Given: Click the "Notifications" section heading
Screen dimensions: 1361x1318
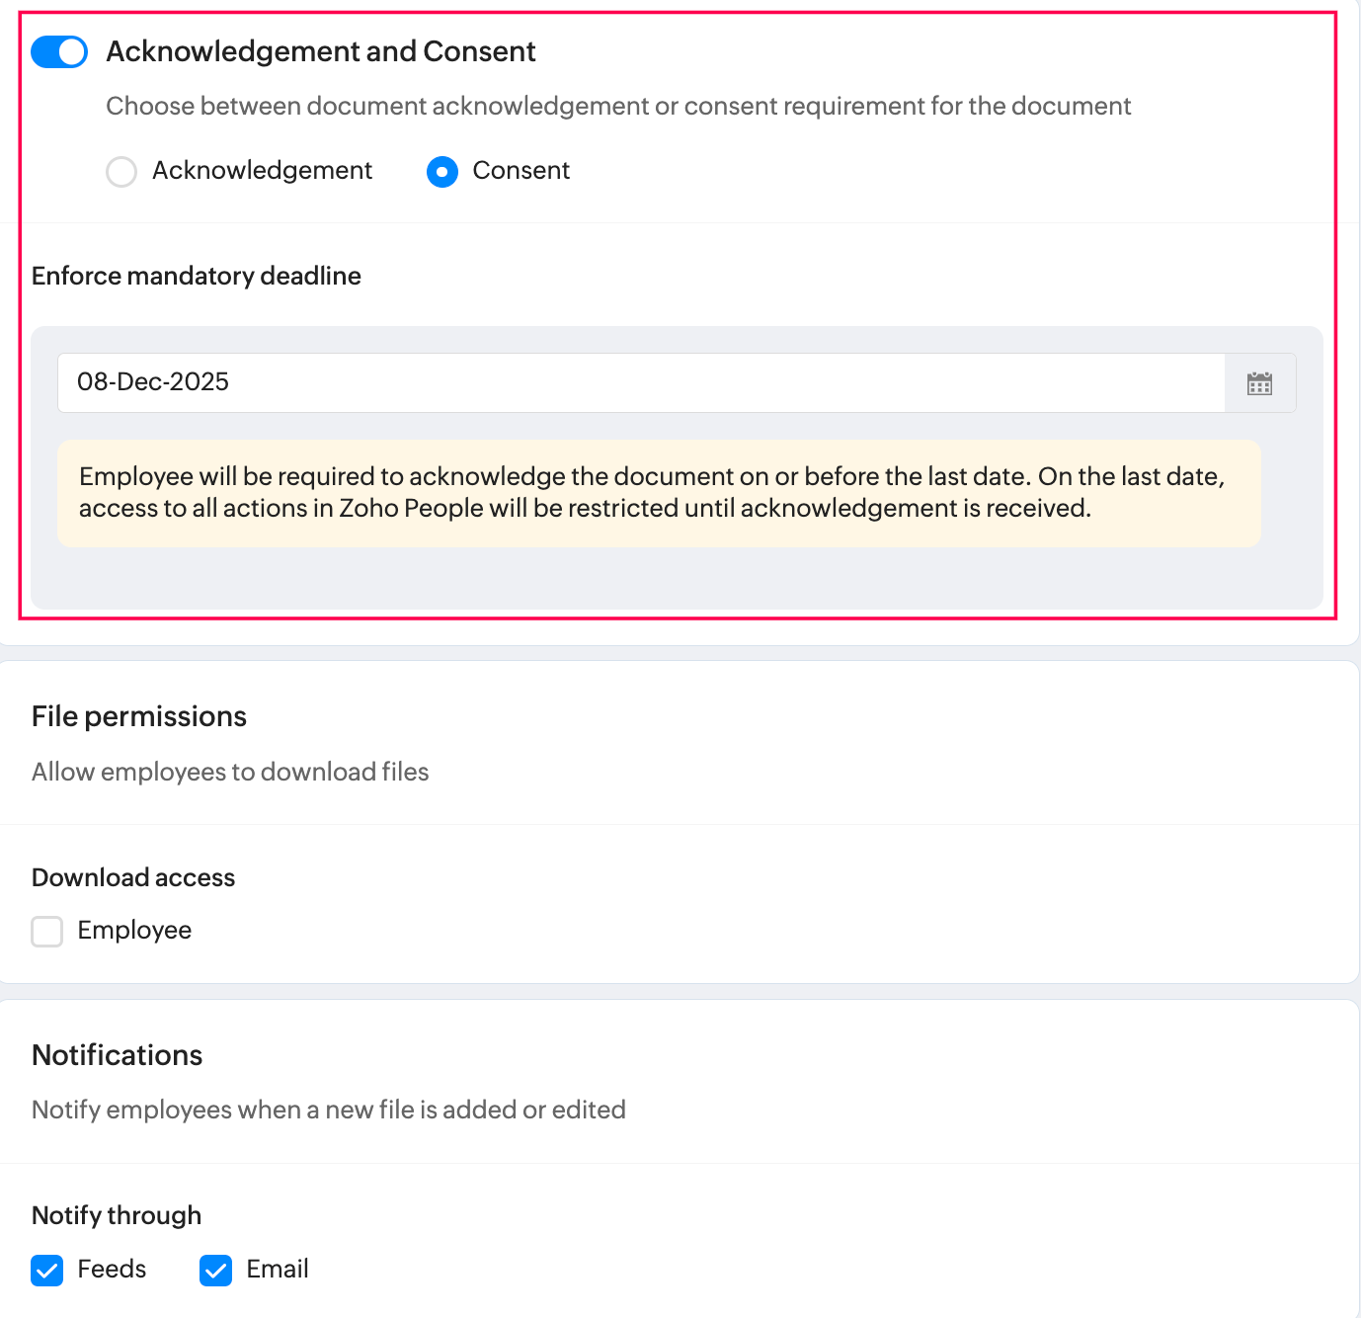Looking at the screenshot, I should tap(118, 1055).
